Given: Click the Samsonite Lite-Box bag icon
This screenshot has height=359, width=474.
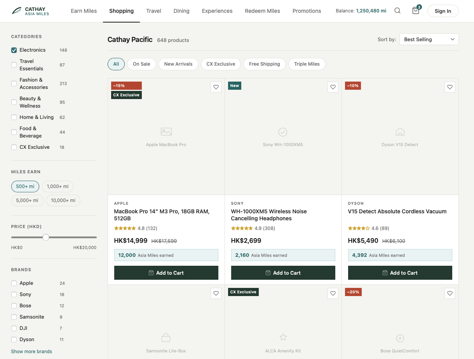Looking at the screenshot, I should click(x=166, y=337).
